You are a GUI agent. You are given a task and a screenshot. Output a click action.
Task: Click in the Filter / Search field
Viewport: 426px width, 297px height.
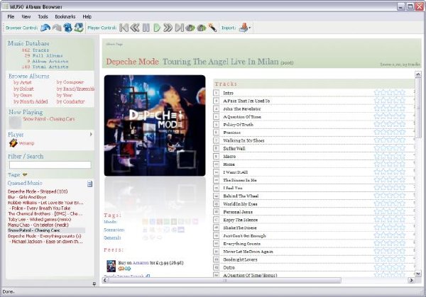[50, 164]
